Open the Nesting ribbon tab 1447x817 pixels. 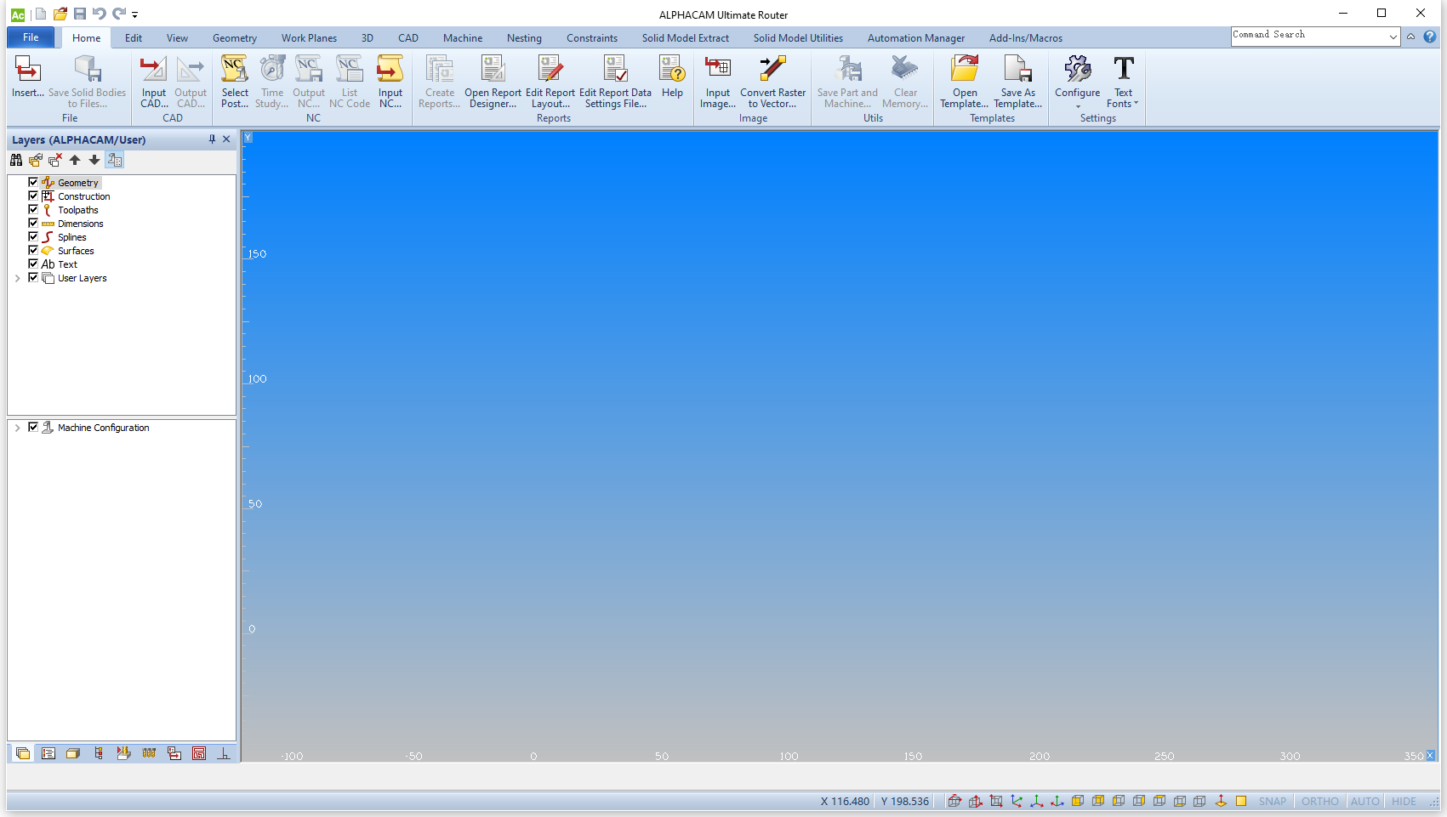524,38
